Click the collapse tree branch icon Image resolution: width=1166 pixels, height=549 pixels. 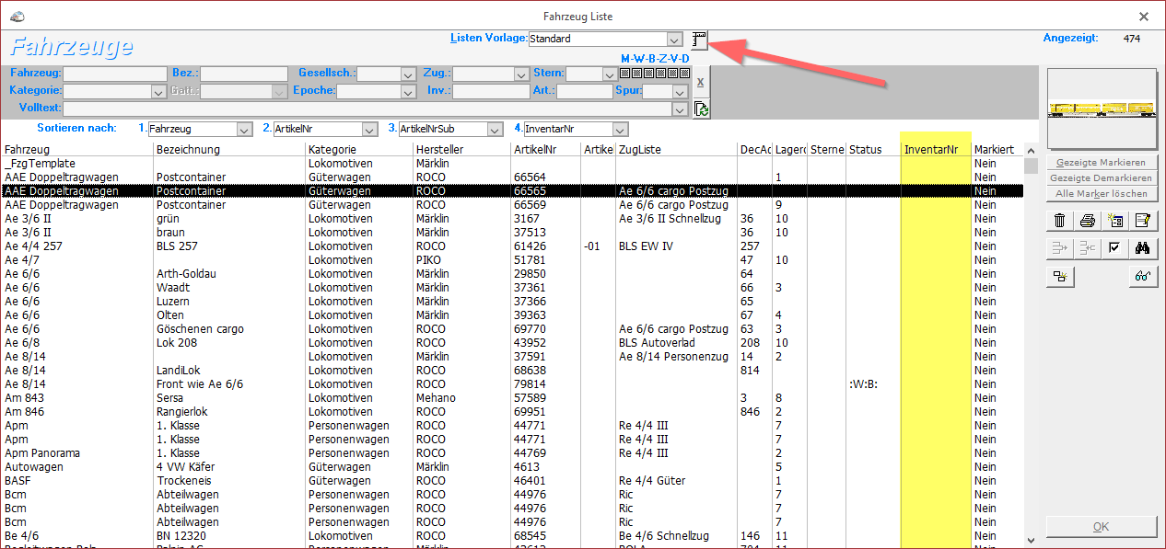1088,248
